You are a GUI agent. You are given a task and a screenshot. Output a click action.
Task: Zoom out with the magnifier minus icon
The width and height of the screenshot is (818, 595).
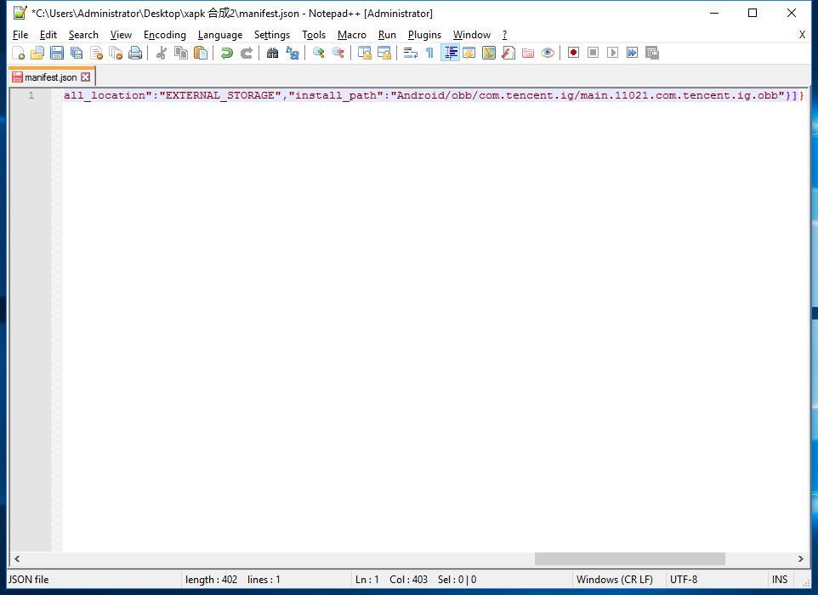pos(338,53)
